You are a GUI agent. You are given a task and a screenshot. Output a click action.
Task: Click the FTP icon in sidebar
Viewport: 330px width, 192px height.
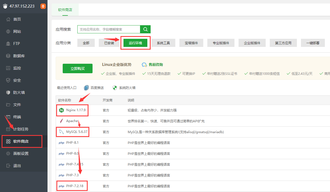tap(8, 44)
